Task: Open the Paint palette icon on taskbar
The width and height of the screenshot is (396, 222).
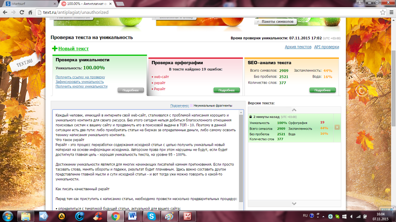Action: (x=170, y=216)
